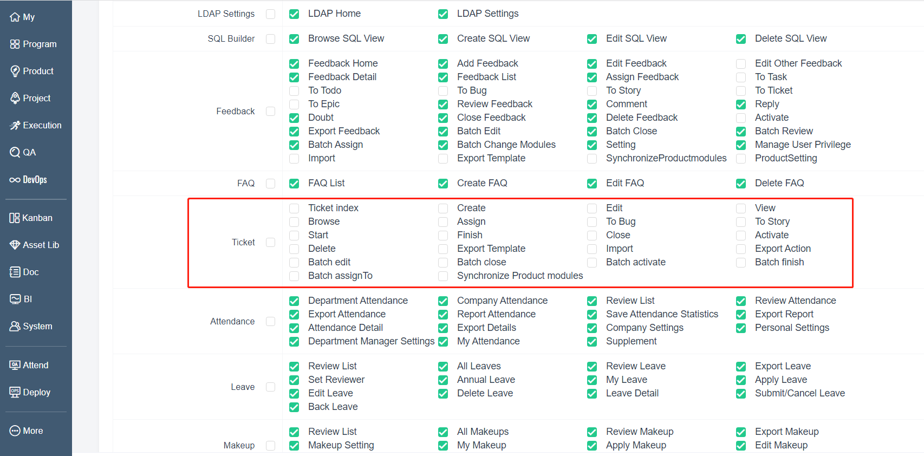Enable the To Epic checkbox

coord(294,105)
